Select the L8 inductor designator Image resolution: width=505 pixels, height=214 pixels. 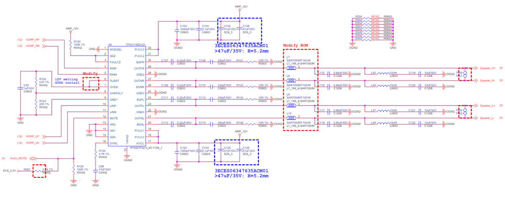click(x=288, y=76)
